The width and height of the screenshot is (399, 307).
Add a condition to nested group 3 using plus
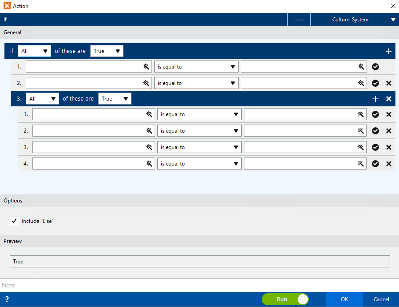375,99
